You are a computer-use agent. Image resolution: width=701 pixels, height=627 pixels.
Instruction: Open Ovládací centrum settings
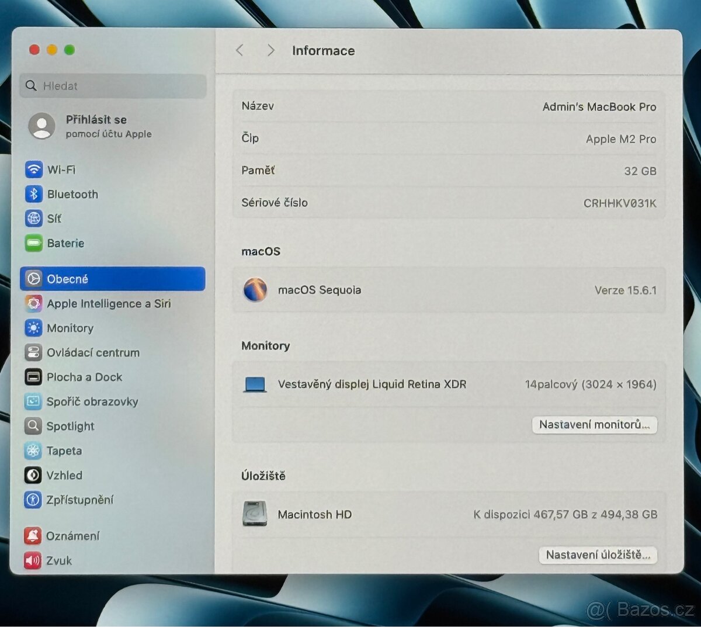[x=92, y=352]
